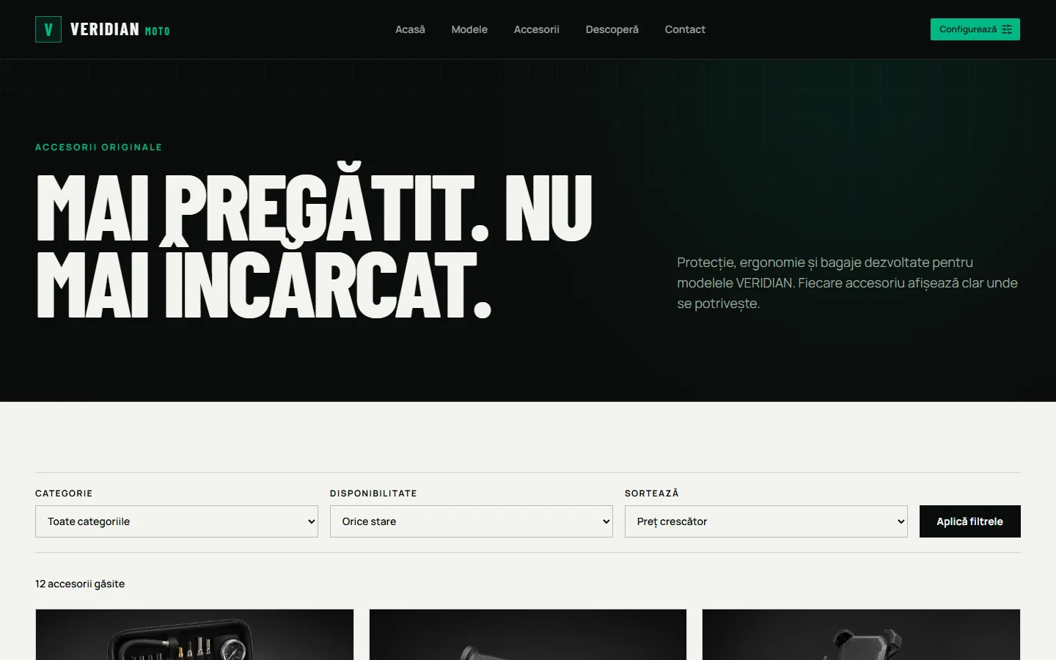
Task: Expand the Disponibilitate dropdown showing Orice stare
Action: click(x=472, y=521)
